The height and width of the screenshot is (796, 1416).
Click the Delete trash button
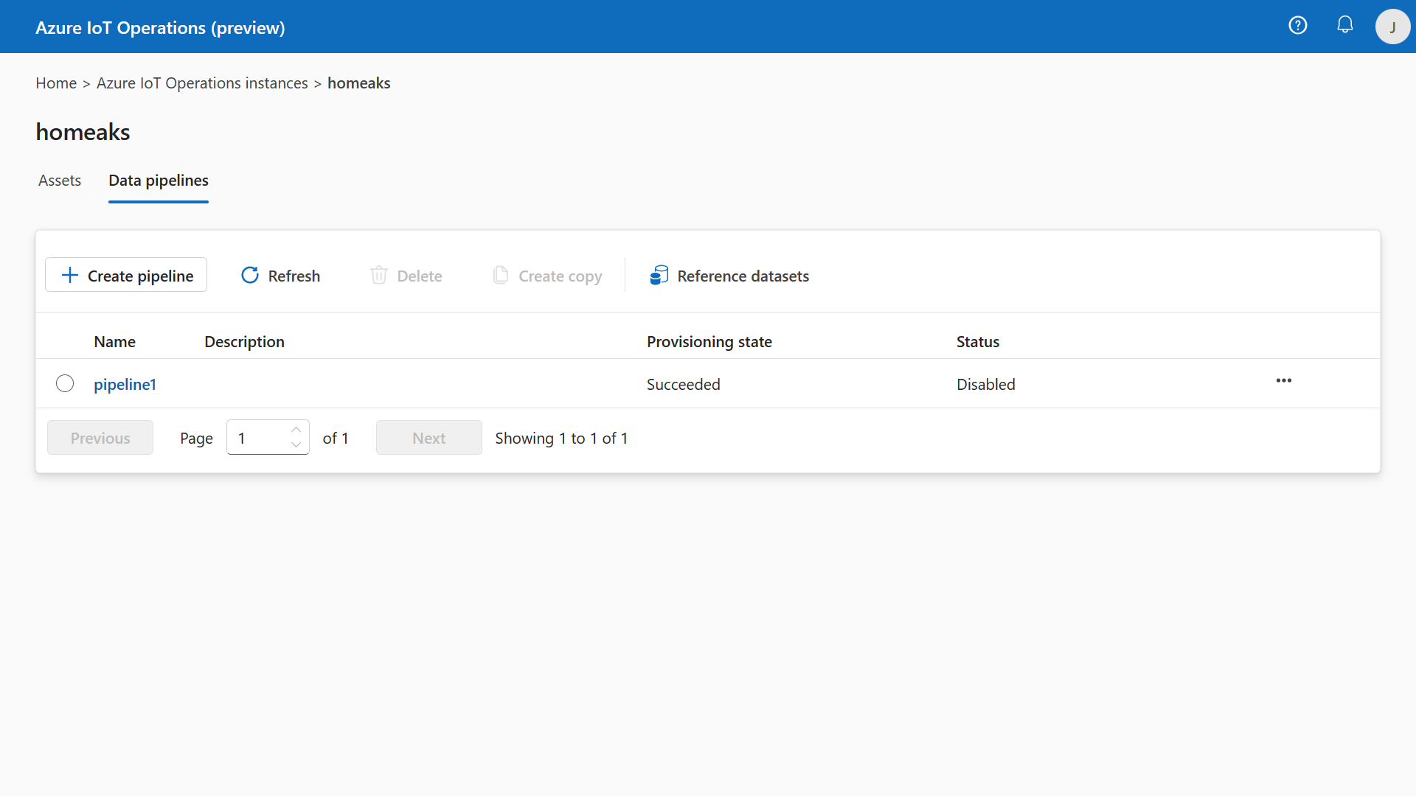click(x=406, y=275)
